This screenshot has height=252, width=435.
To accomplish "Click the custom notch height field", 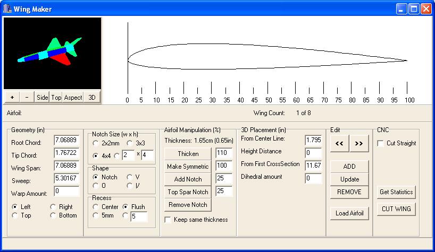I will (x=147, y=155).
